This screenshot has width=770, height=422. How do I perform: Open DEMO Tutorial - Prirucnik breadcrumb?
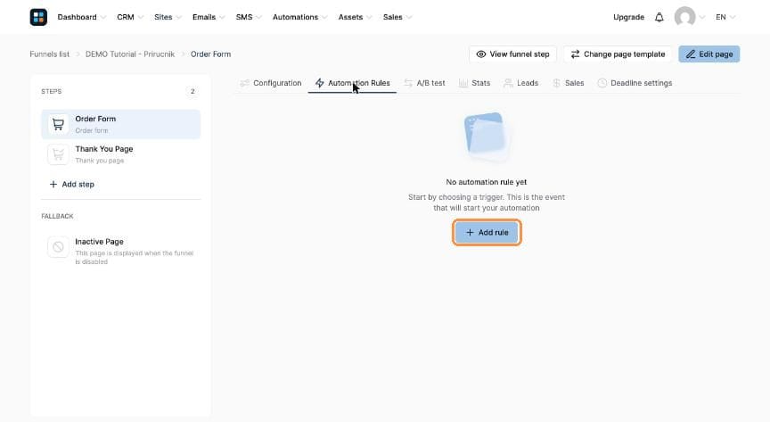(x=130, y=54)
